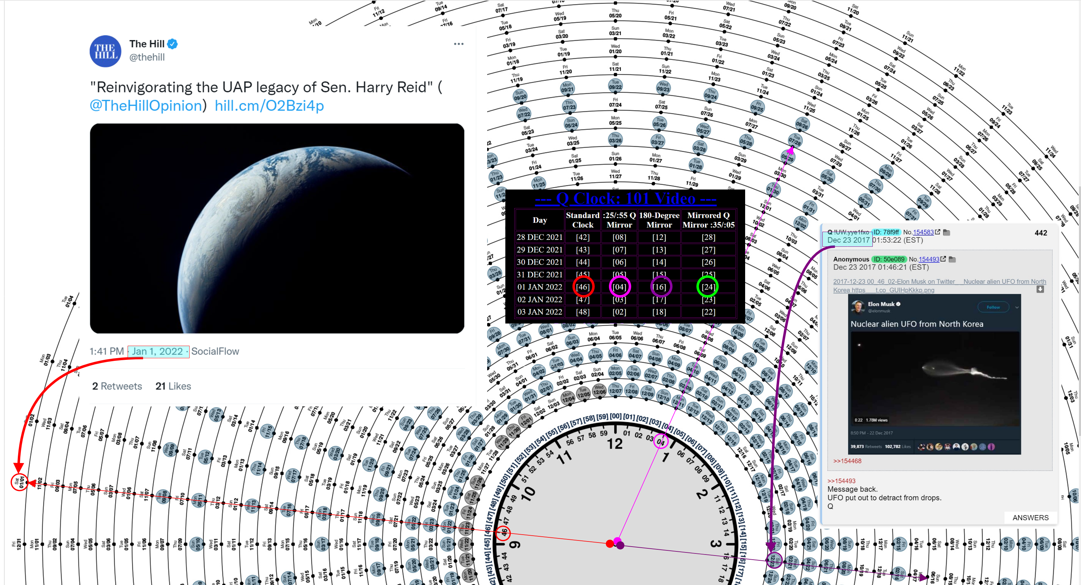1081x585 pixels.
Task: Click The Hill account name
Action: click(146, 44)
